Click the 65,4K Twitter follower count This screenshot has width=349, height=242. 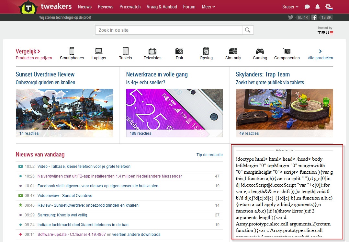pyautogui.click(x=303, y=17)
